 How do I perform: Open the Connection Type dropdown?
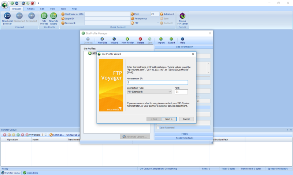[149, 92]
